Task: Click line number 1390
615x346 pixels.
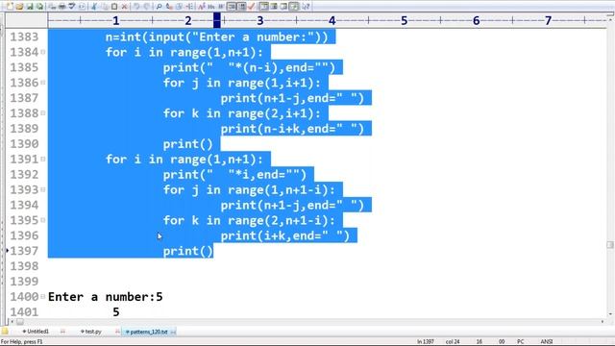Action: (24, 144)
